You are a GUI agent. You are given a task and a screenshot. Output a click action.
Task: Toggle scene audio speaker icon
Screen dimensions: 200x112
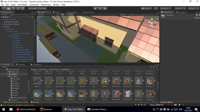pos(66,15)
